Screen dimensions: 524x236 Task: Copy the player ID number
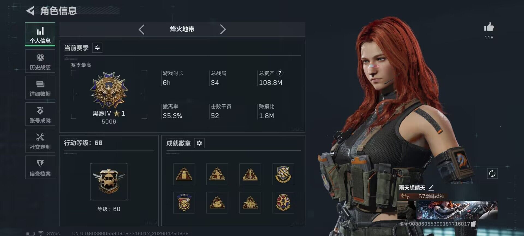click(474, 224)
